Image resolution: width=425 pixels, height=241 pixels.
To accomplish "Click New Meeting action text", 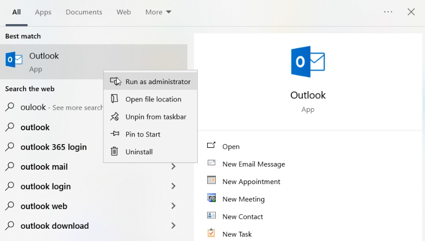I will 244,199.
